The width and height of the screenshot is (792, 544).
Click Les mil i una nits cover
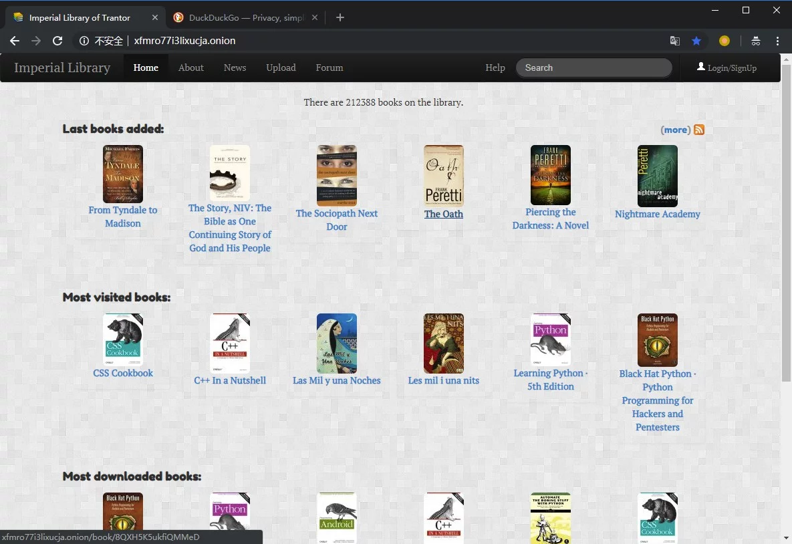(x=444, y=343)
